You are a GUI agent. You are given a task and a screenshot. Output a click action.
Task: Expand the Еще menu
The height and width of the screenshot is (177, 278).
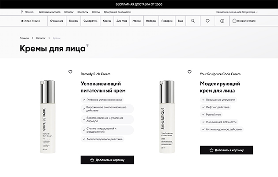pos(180,21)
